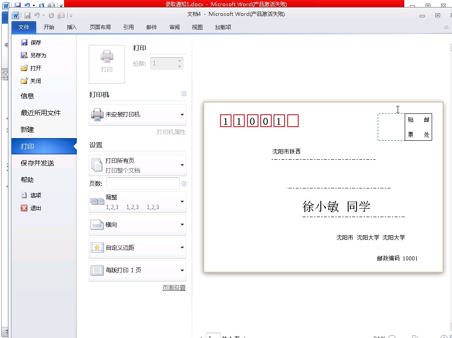Select Info (信息) in the File sidebar
Screen dimensions: 452x338
[x=27, y=96]
